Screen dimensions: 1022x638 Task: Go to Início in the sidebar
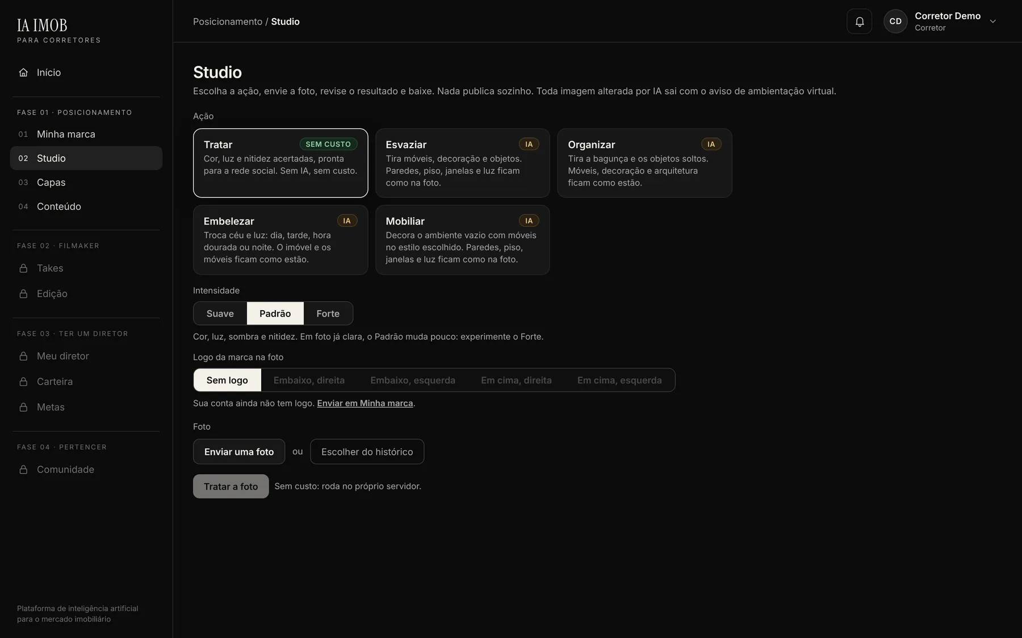click(x=86, y=73)
